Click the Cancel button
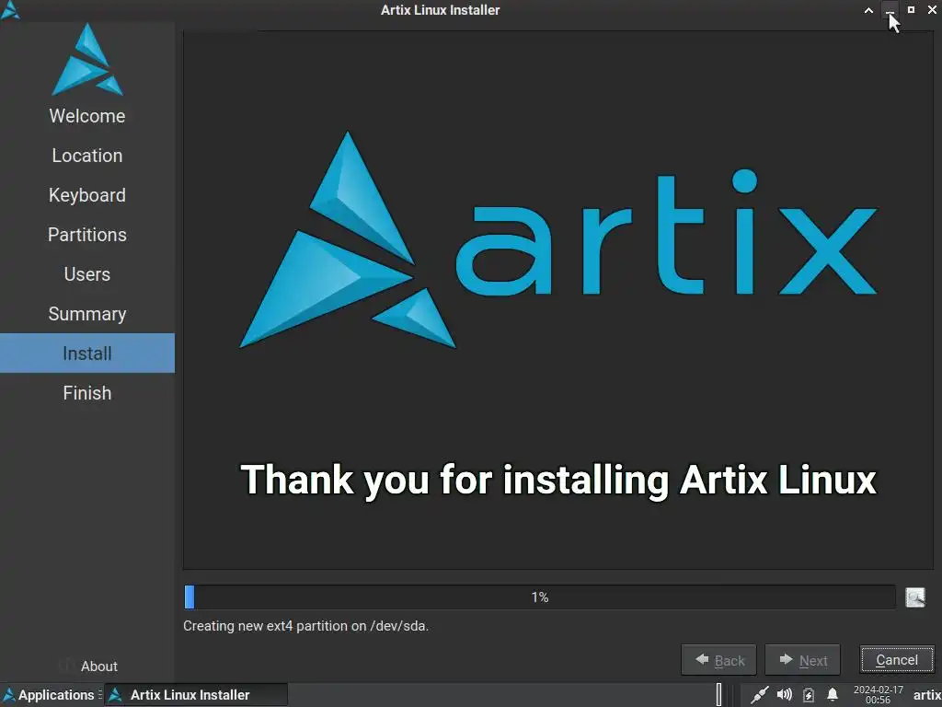This screenshot has height=707, width=942. point(897,660)
